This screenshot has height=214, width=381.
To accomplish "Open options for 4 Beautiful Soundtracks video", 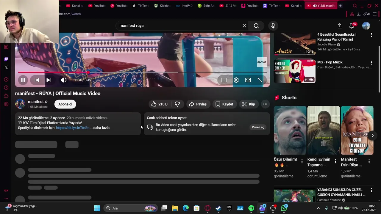I will pos(371,35).
